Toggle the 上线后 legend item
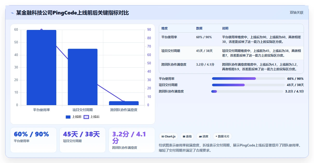 92,117
